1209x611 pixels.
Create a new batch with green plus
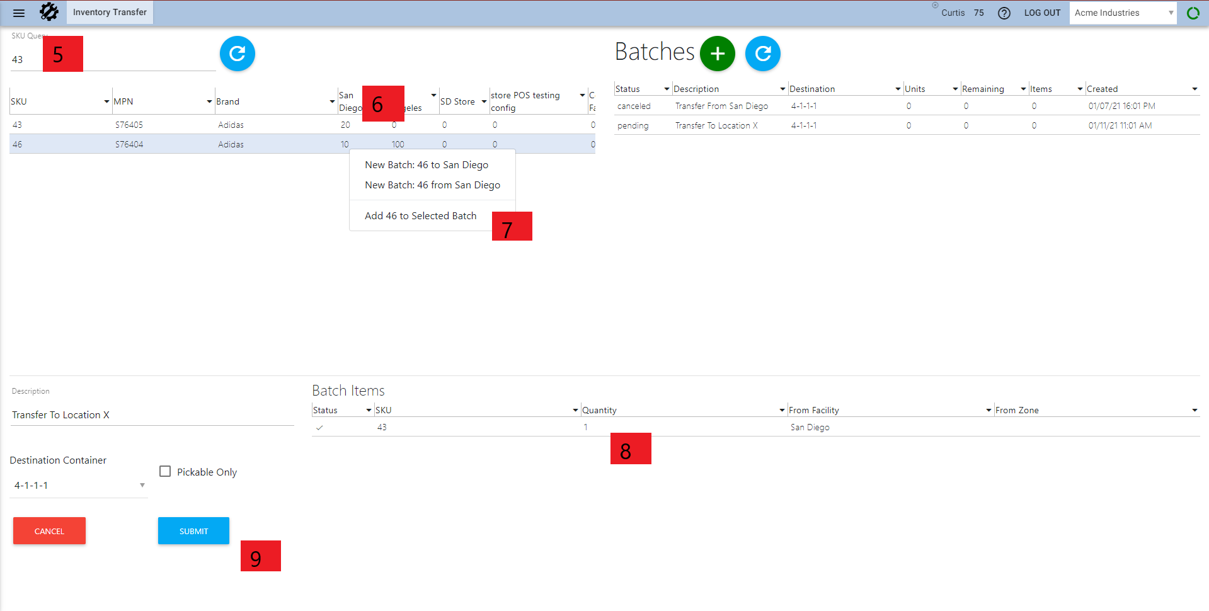(717, 54)
